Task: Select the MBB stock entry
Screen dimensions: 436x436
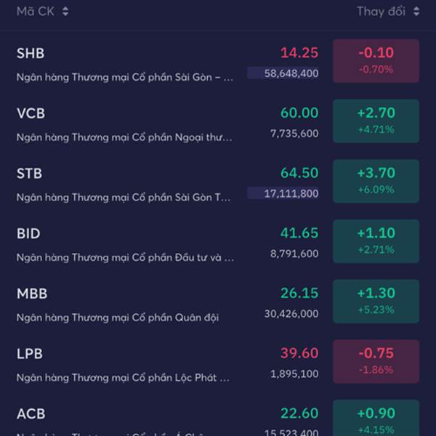Action: [32, 294]
